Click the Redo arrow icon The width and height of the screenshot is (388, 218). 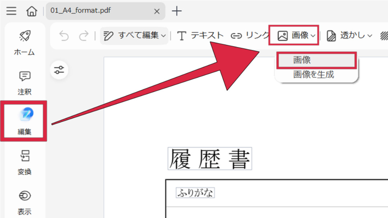[x=83, y=35]
